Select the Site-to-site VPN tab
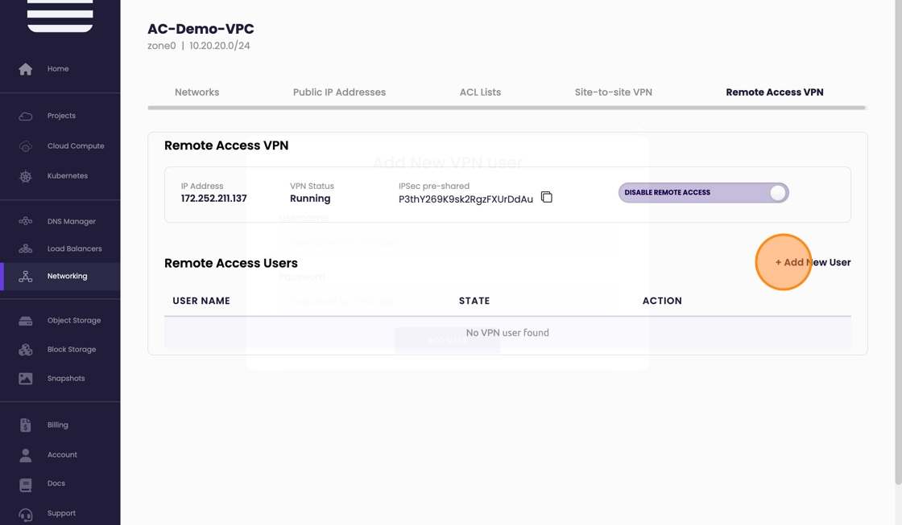The height and width of the screenshot is (525, 902). pos(613,92)
